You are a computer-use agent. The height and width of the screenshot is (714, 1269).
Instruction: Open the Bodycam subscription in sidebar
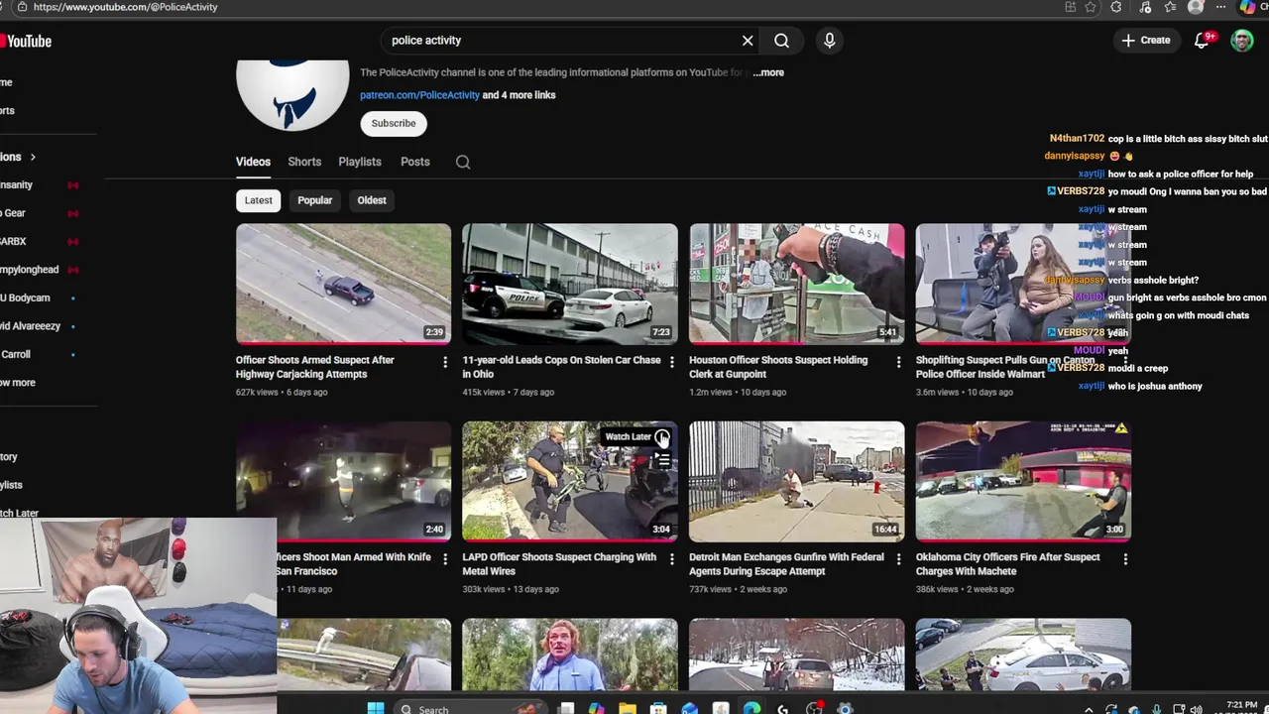[25, 297]
